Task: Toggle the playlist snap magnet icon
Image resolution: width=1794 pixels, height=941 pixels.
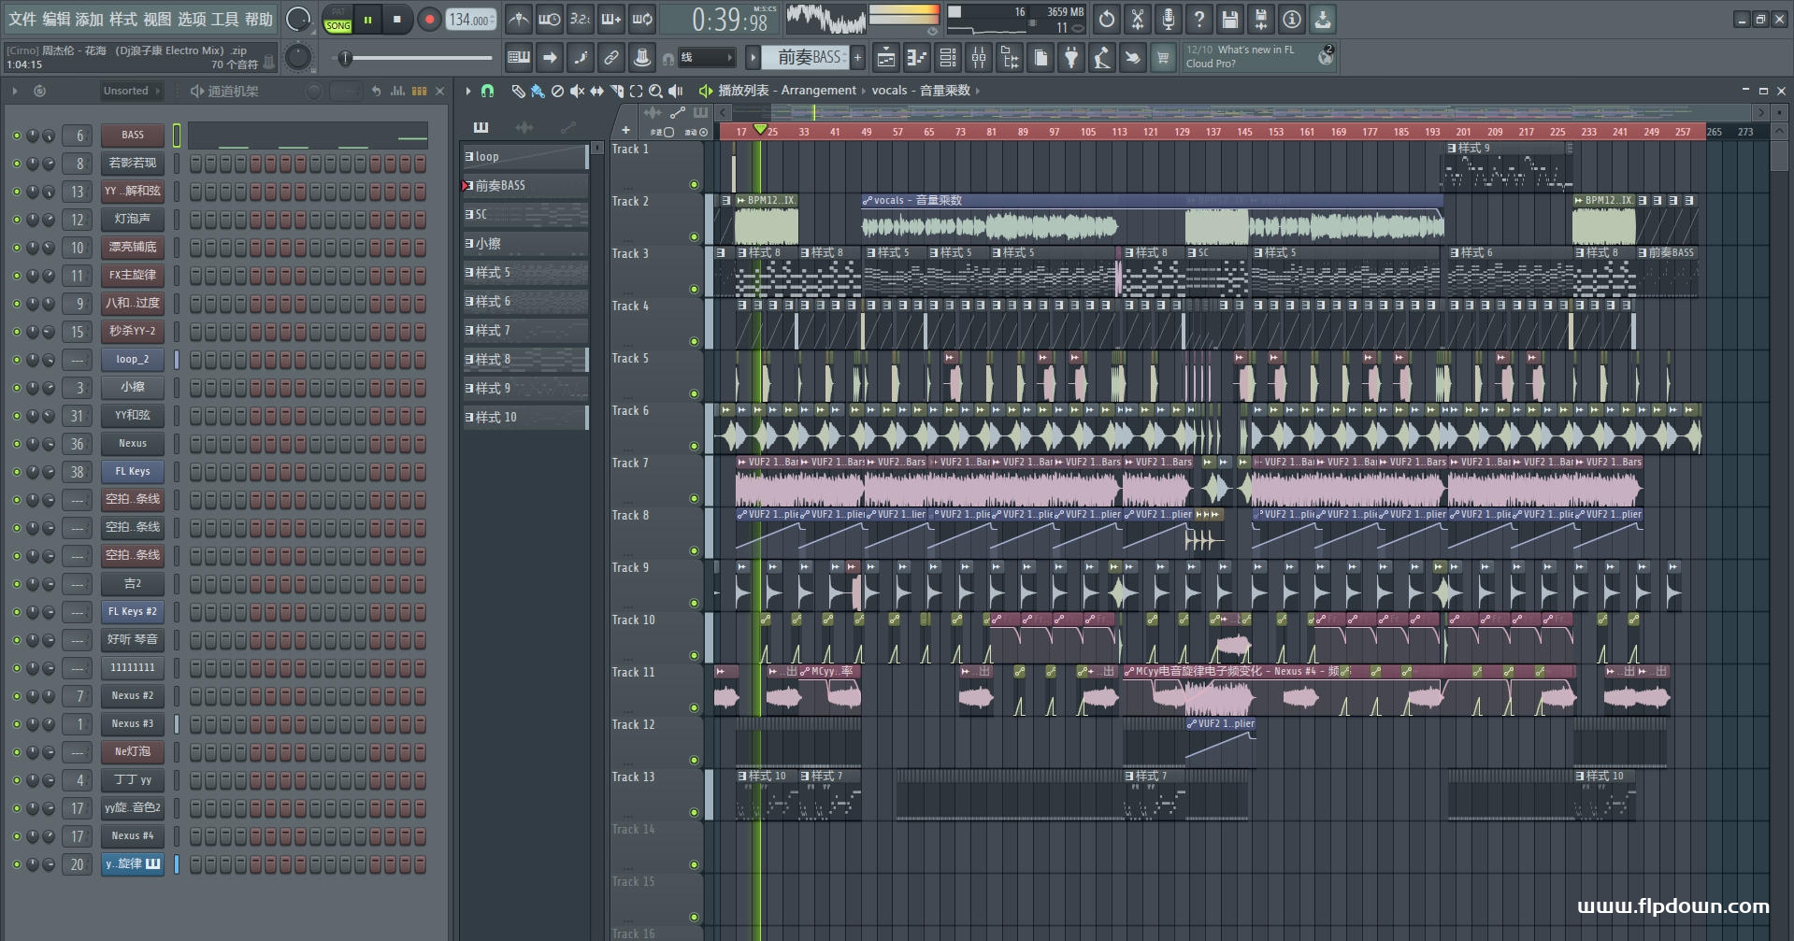Action: click(x=487, y=91)
